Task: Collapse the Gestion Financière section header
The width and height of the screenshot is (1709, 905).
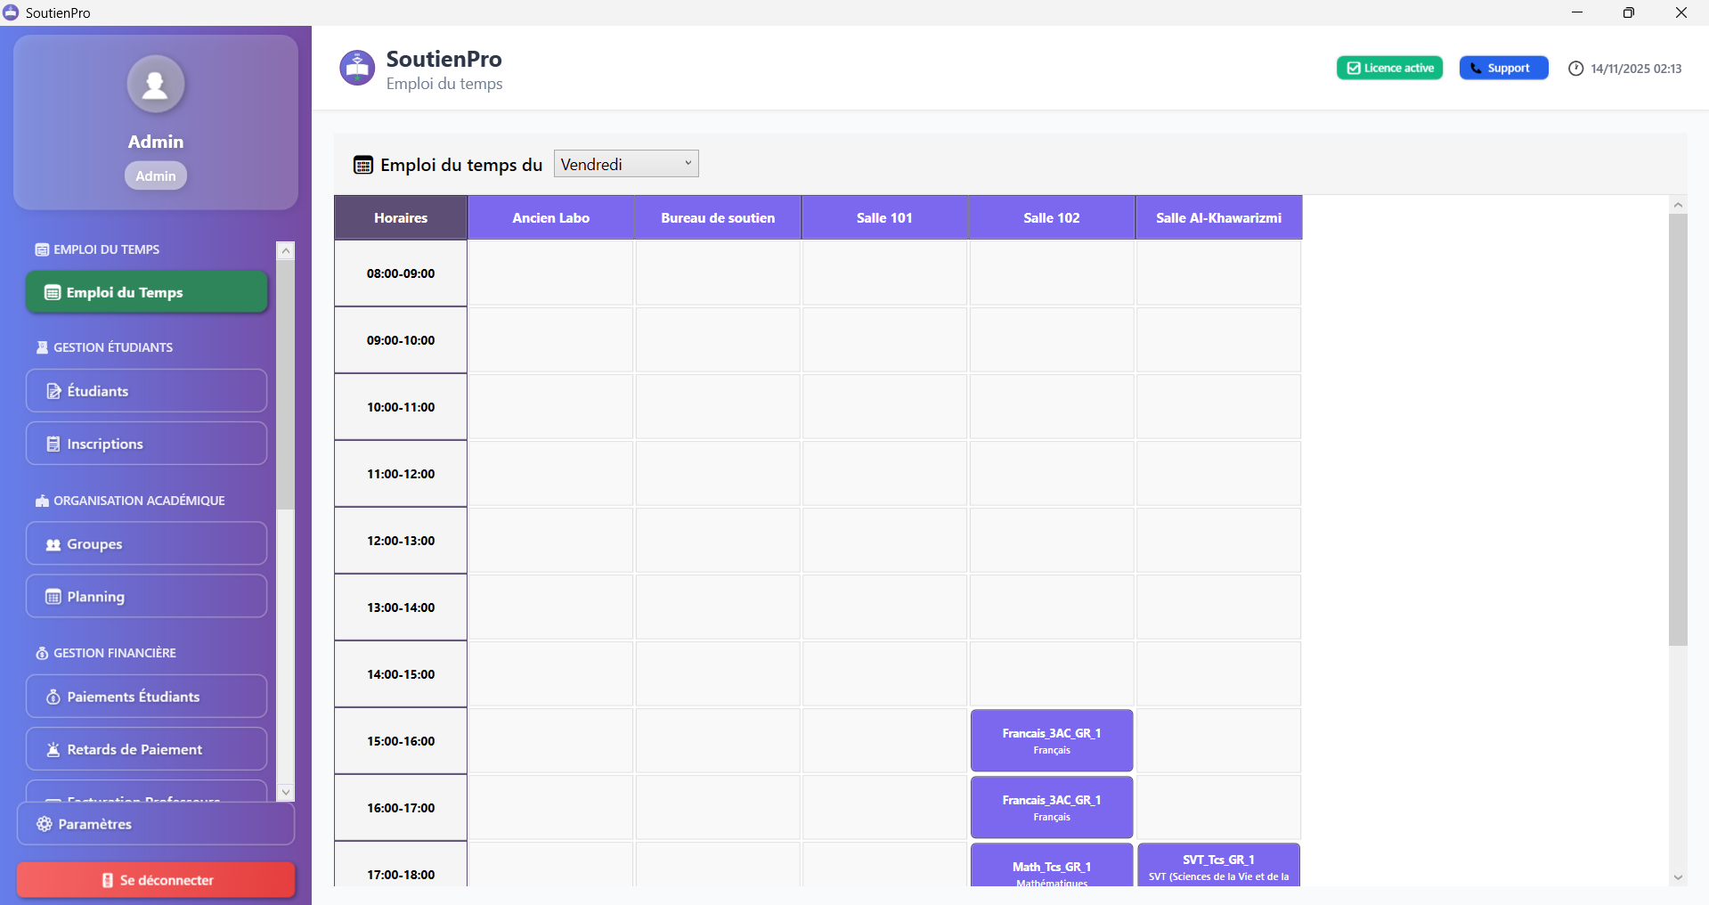Action: 114,652
